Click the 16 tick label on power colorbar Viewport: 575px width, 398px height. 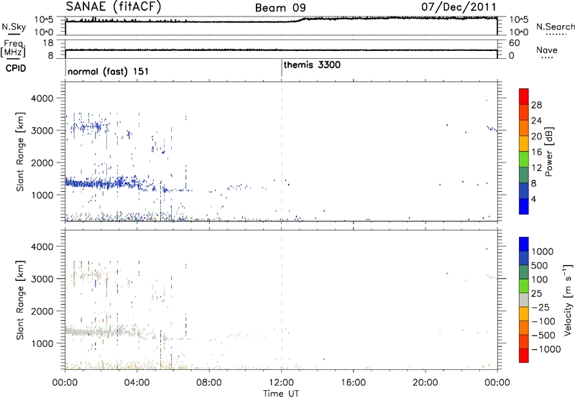(x=536, y=152)
